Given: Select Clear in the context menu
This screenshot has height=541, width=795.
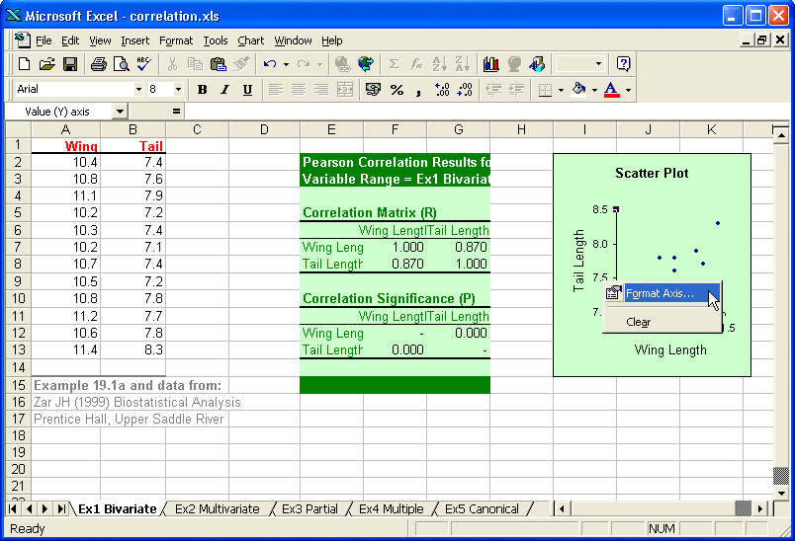Looking at the screenshot, I should coord(639,322).
